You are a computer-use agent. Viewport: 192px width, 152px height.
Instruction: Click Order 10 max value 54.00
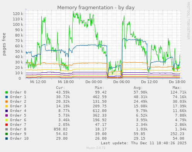tap(178, 139)
